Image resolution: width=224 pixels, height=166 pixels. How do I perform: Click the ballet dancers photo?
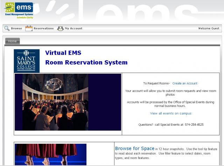(50, 154)
